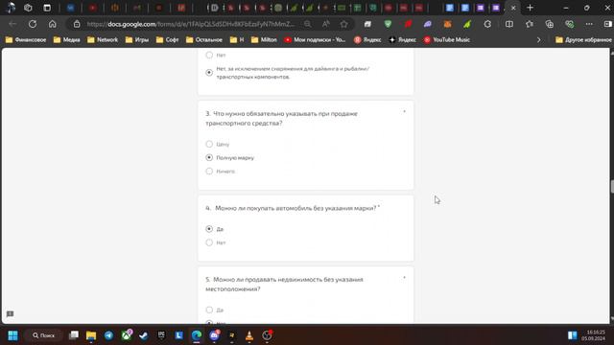Image resolution: width=614 pixels, height=345 pixels.
Task: Select the option starting "Нет, за исключением снаряжения"
Action: click(x=209, y=73)
